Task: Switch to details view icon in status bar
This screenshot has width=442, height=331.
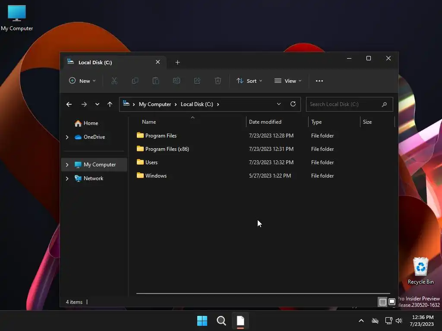Action: pos(382,302)
